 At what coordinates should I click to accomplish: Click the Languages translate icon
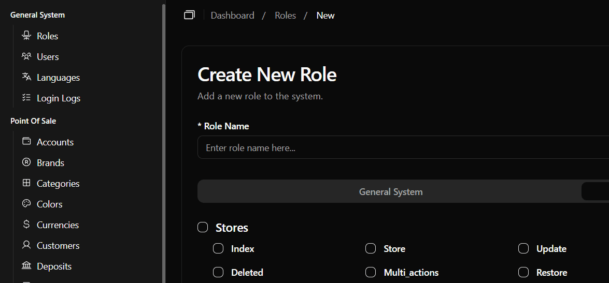point(26,77)
